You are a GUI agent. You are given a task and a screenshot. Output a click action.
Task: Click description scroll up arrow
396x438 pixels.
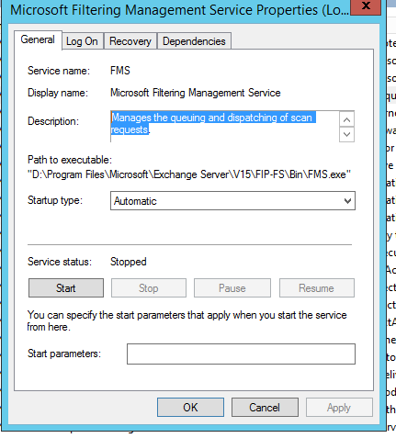[346, 119]
